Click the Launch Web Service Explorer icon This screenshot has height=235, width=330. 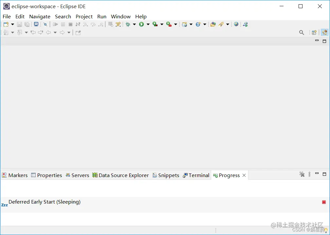[x=246, y=25]
